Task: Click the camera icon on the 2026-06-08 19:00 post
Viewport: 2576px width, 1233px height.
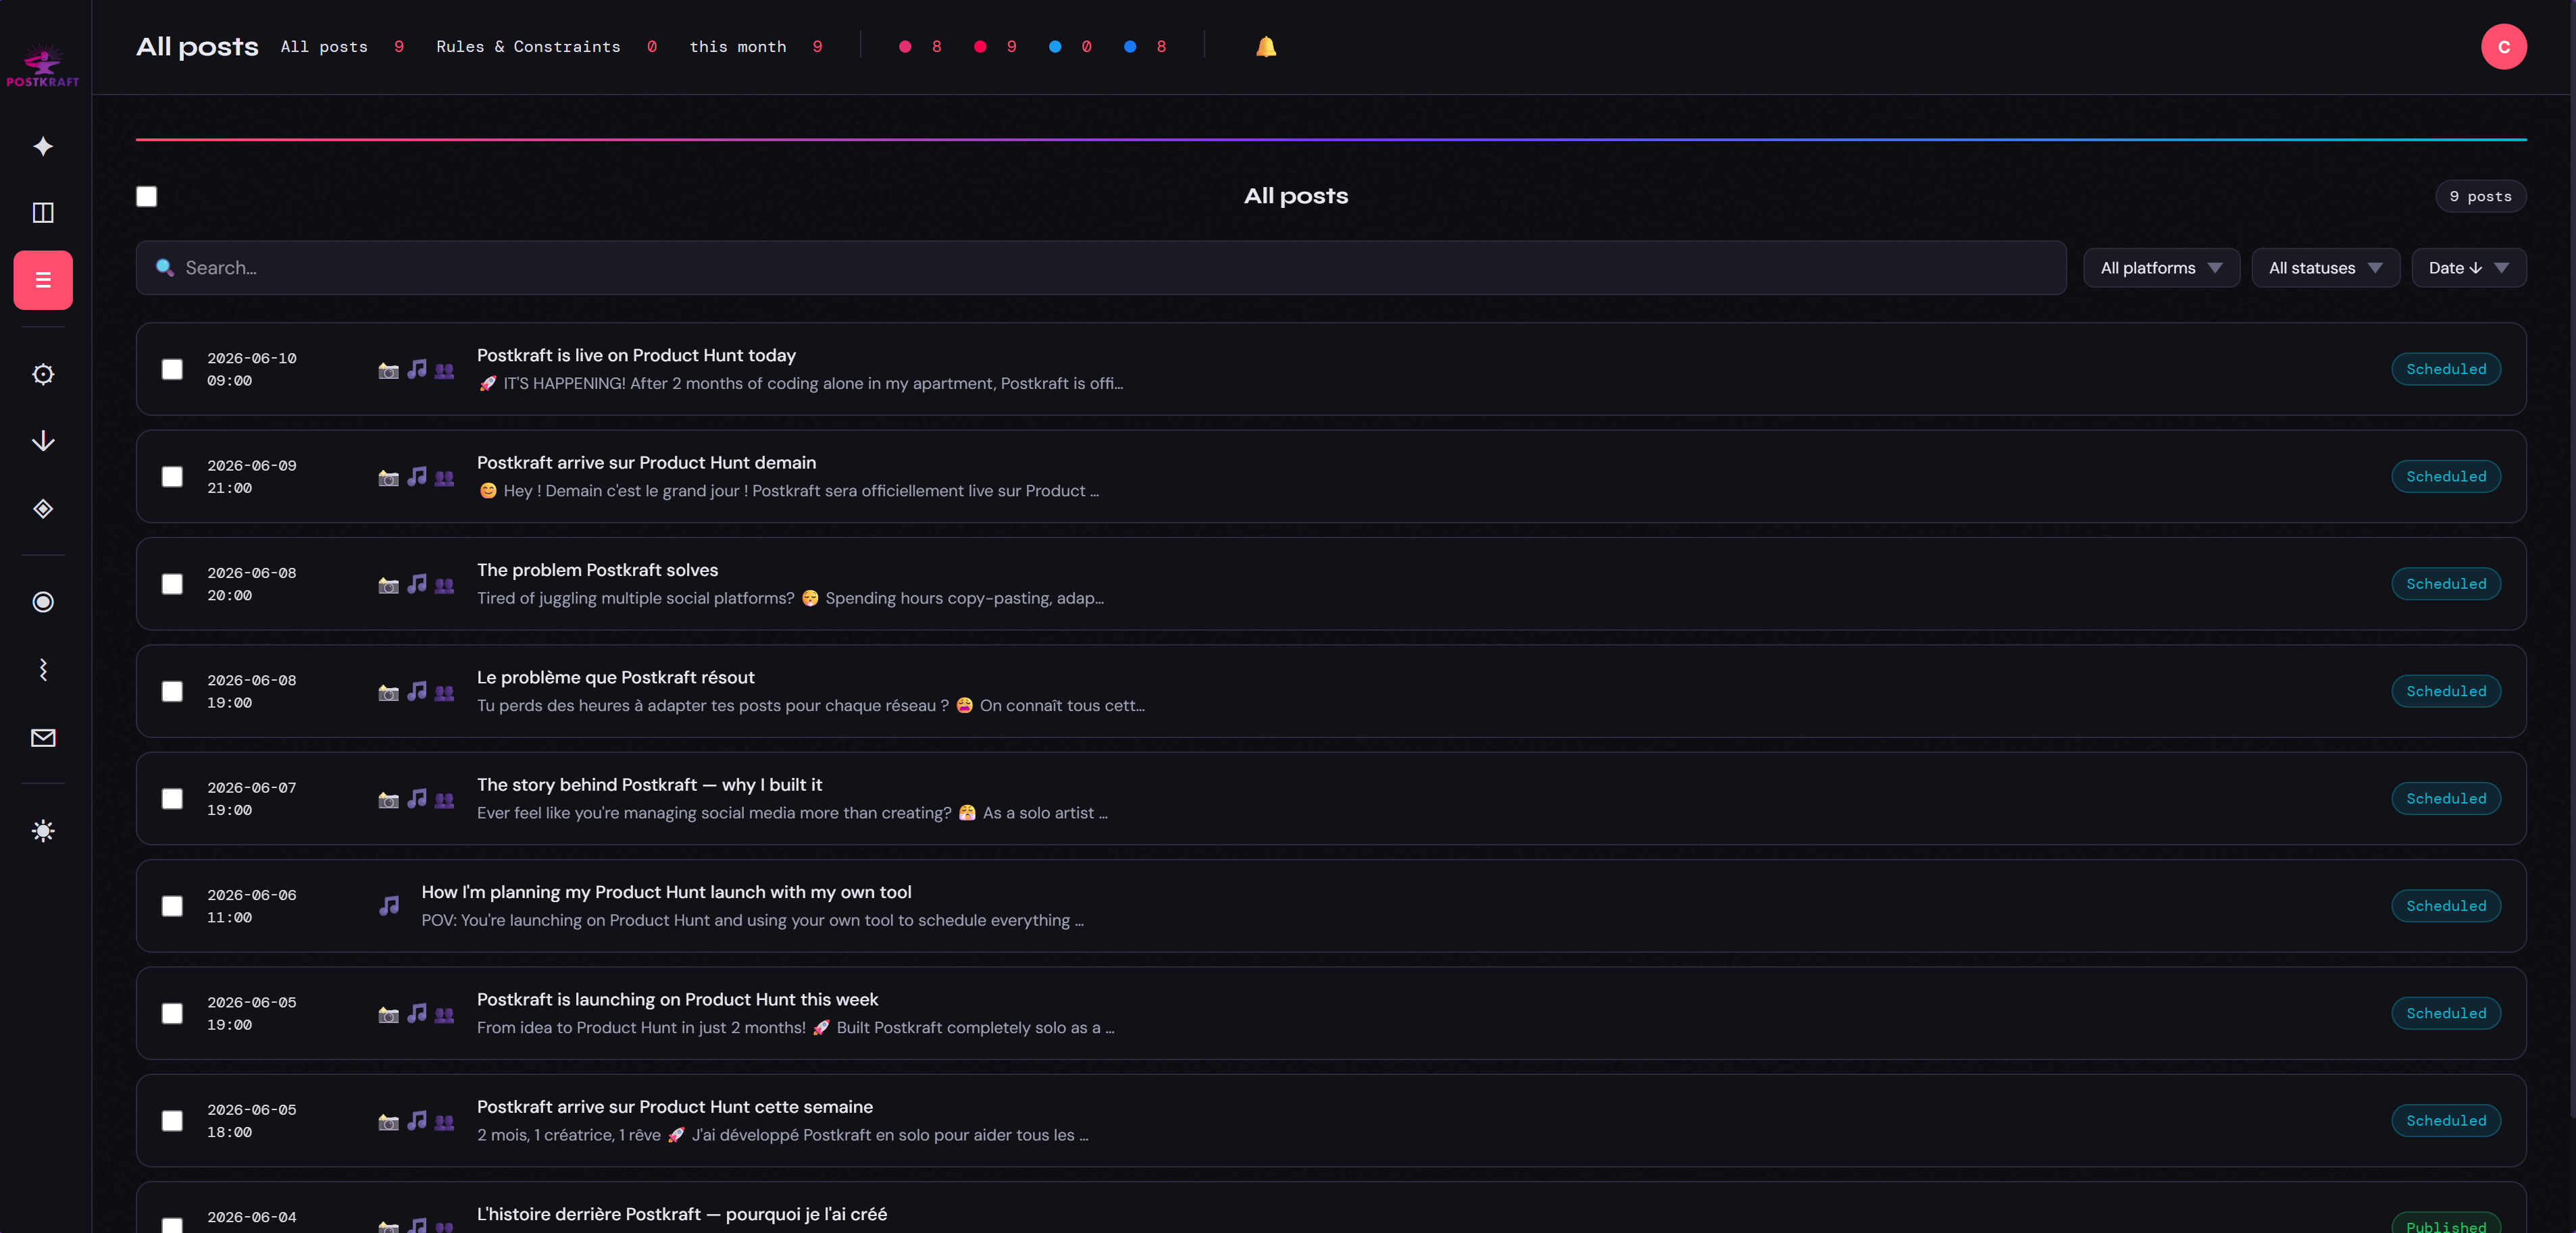Action: tap(388, 692)
